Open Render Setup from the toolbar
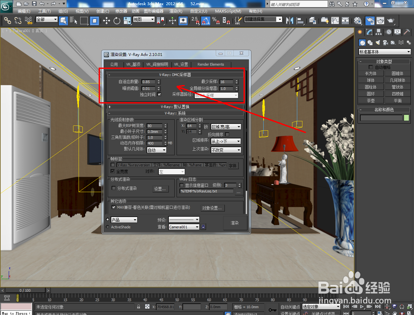This screenshot has height=315, width=414. coord(370,21)
